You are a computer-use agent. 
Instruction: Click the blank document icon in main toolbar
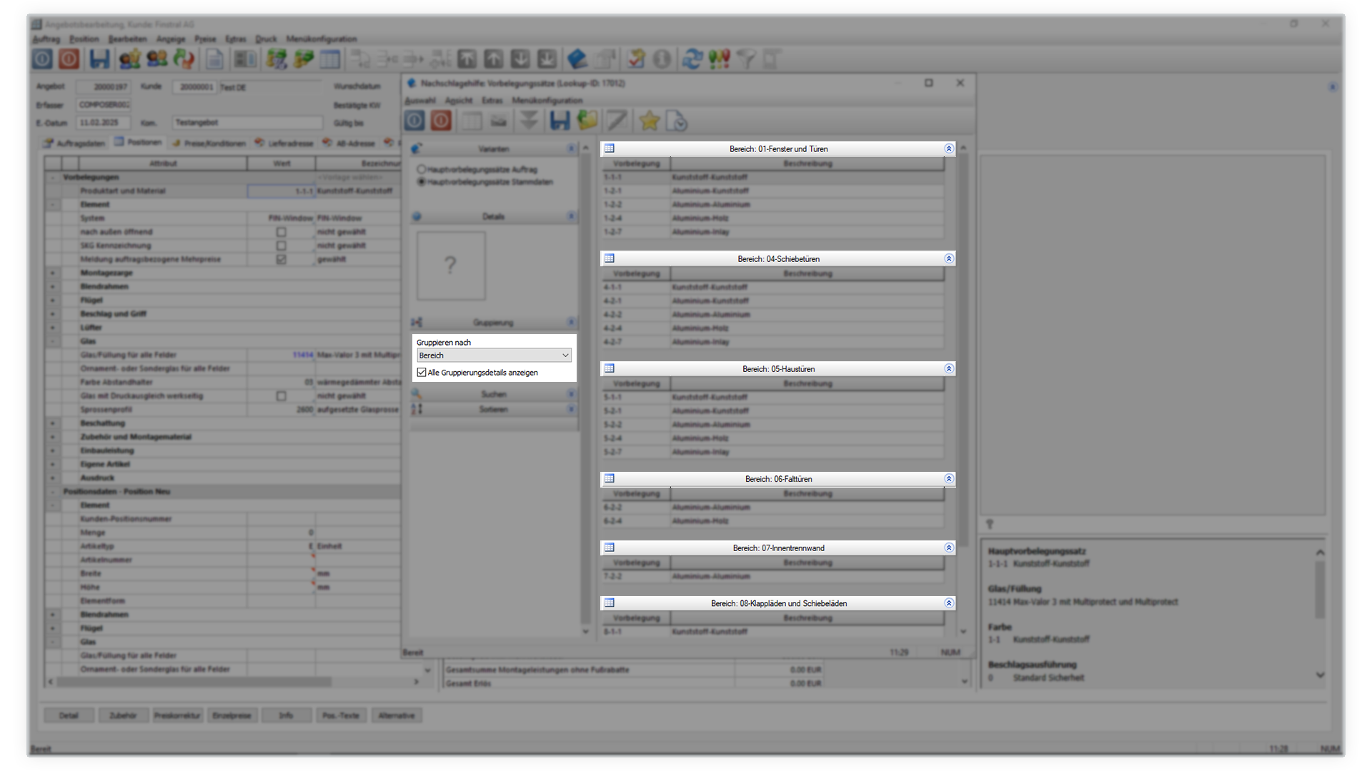(214, 59)
